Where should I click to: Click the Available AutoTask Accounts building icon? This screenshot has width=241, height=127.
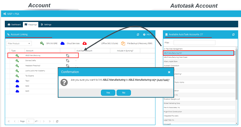(166, 35)
